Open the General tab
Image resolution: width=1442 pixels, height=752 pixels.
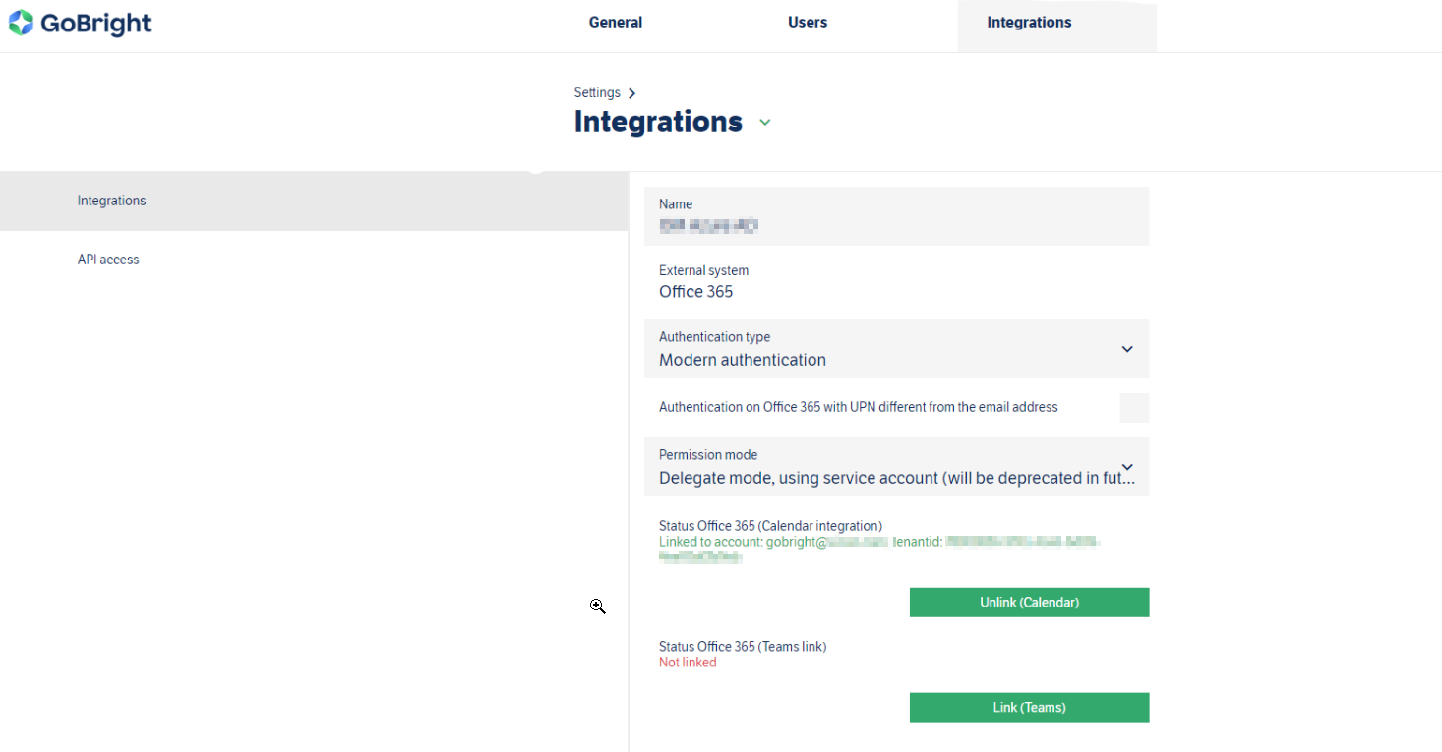click(x=615, y=23)
